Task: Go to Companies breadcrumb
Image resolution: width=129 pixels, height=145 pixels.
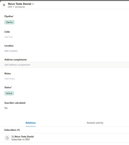Action: click(x=20, y=7)
